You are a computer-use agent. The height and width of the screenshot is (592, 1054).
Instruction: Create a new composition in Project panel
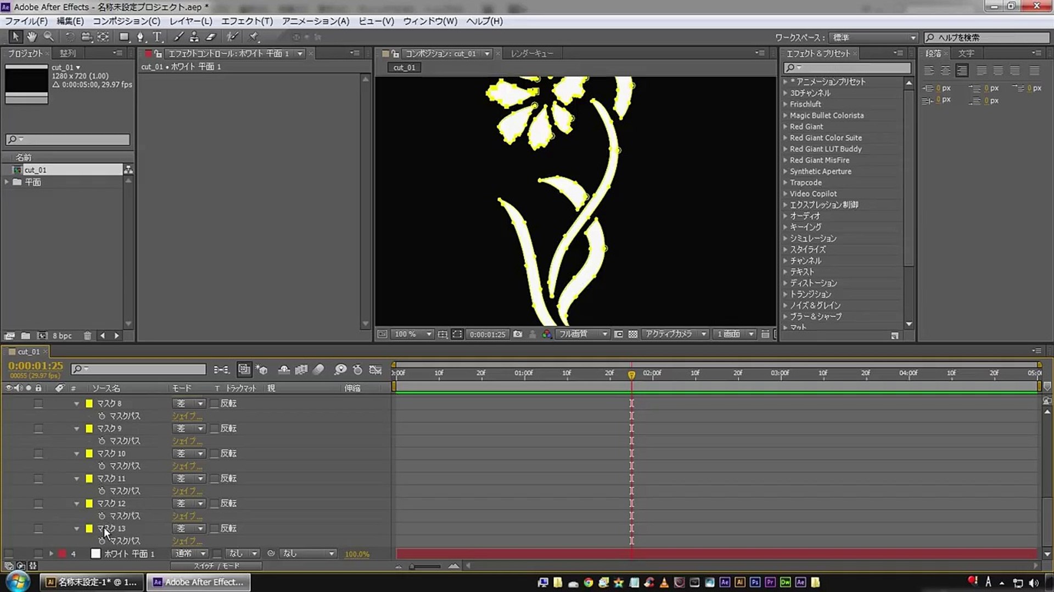pos(42,335)
